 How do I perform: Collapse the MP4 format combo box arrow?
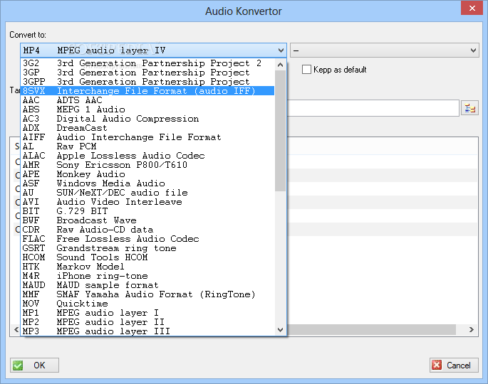[x=281, y=50]
